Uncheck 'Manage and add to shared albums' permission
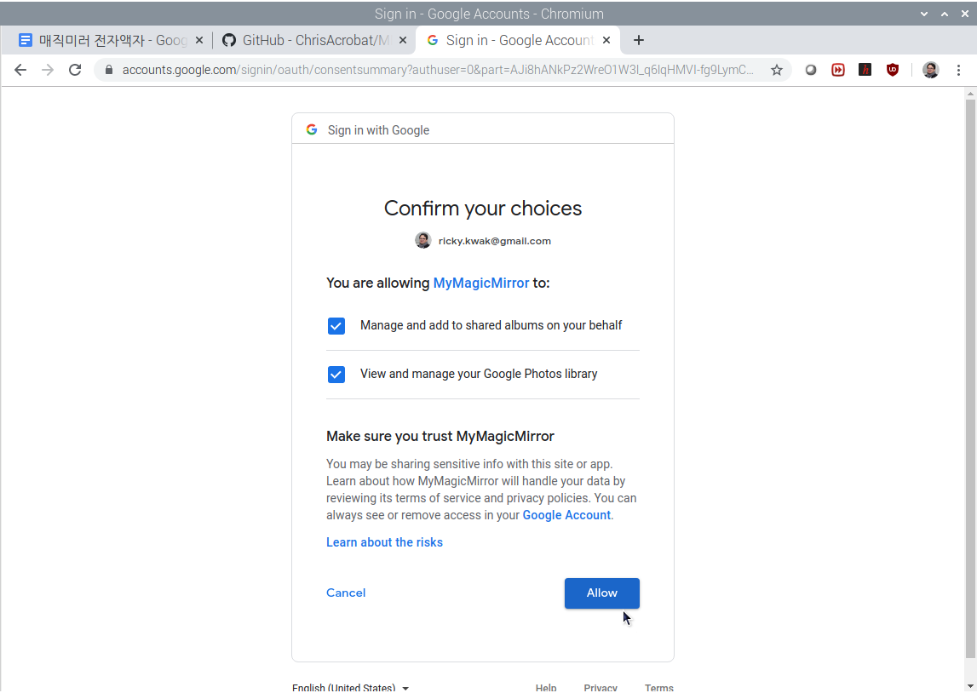 coord(336,325)
